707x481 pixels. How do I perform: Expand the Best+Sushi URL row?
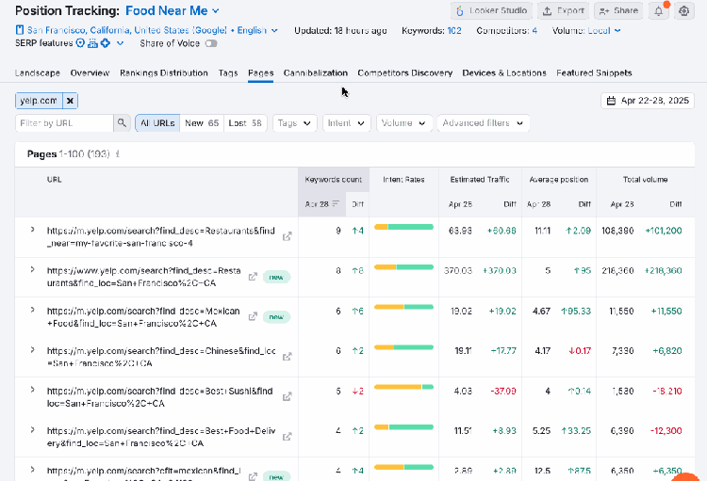pos(32,390)
